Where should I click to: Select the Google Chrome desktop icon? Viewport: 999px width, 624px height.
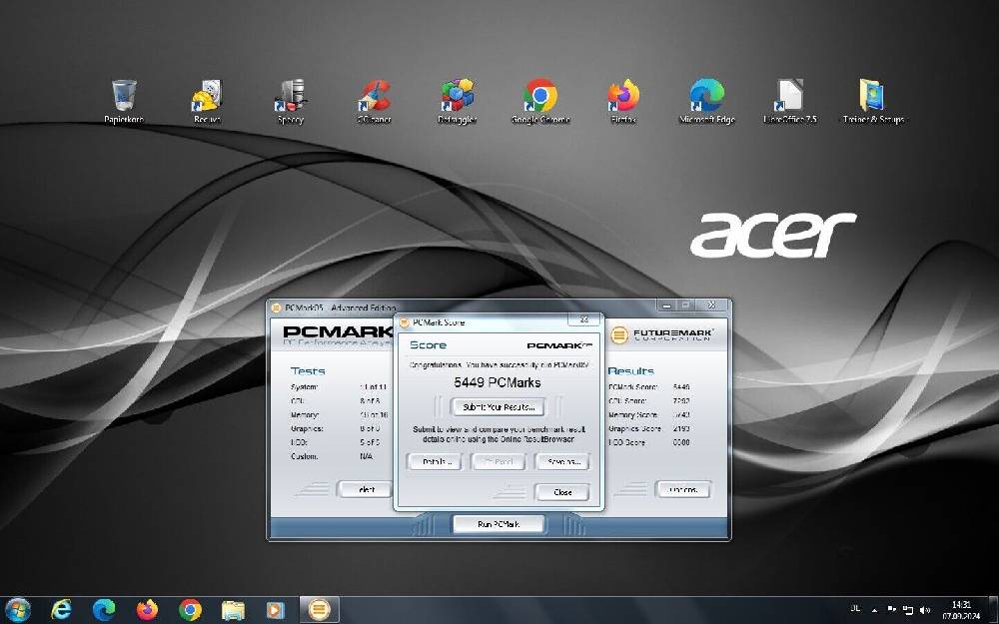click(x=540, y=101)
